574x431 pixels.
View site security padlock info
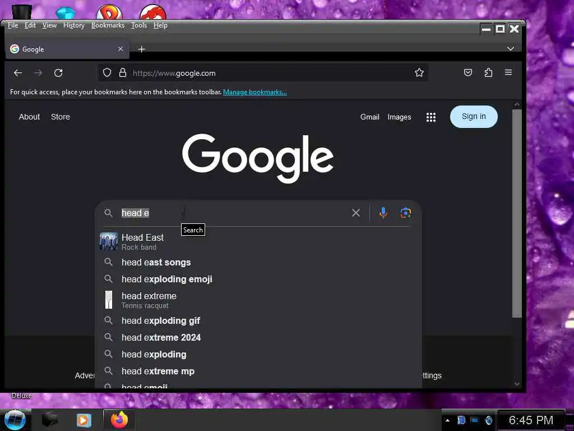[123, 72]
